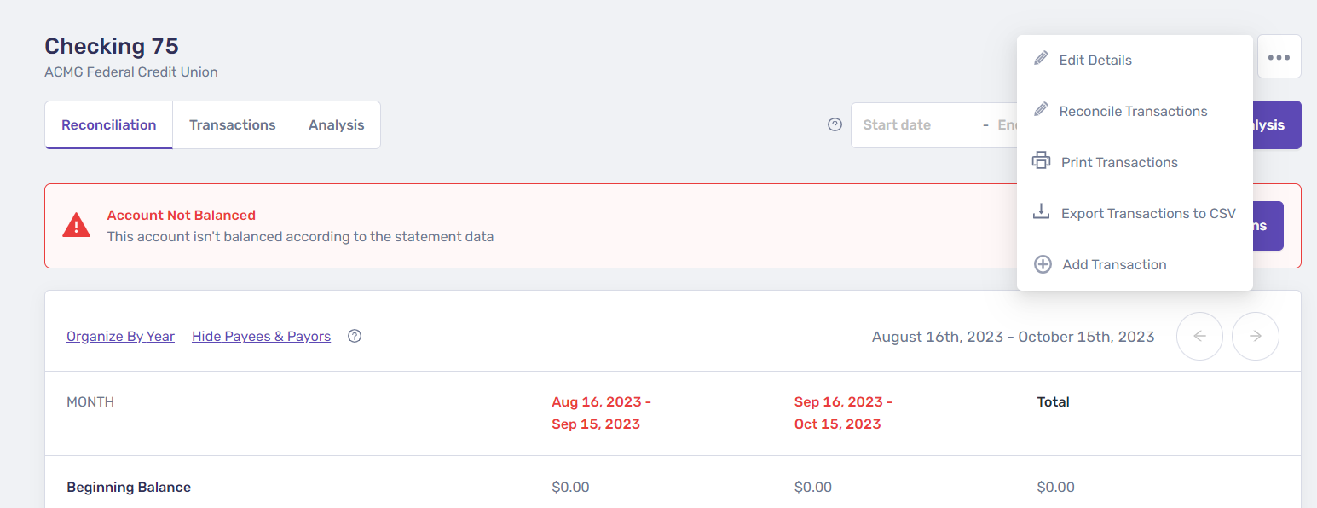Go to the previous period with left arrow
Viewport: 1317px width, 508px height.
coord(1199,336)
